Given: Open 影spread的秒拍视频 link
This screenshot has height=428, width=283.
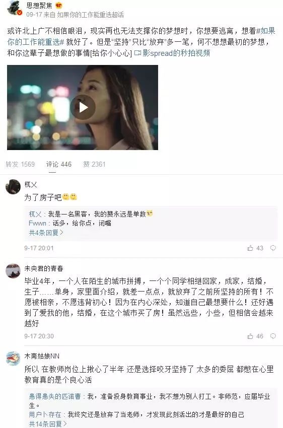Looking at the screenshot, I should tap(172, 53).
